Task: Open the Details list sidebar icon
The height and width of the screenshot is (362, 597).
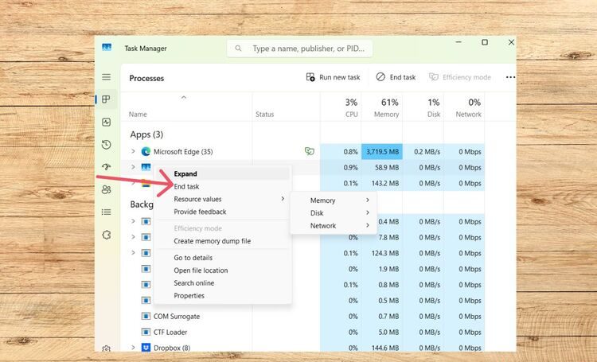Action: click(107, 212)
